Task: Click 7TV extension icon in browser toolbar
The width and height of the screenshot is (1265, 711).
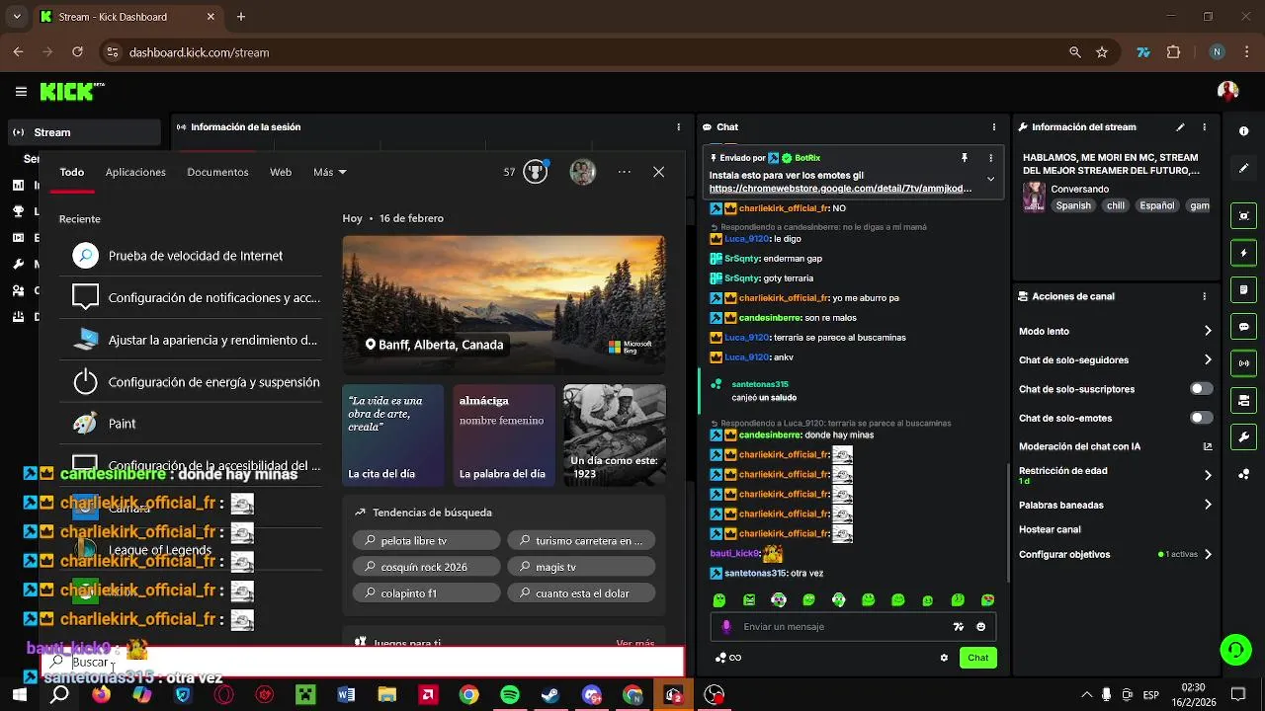Action: (1143, 52)
